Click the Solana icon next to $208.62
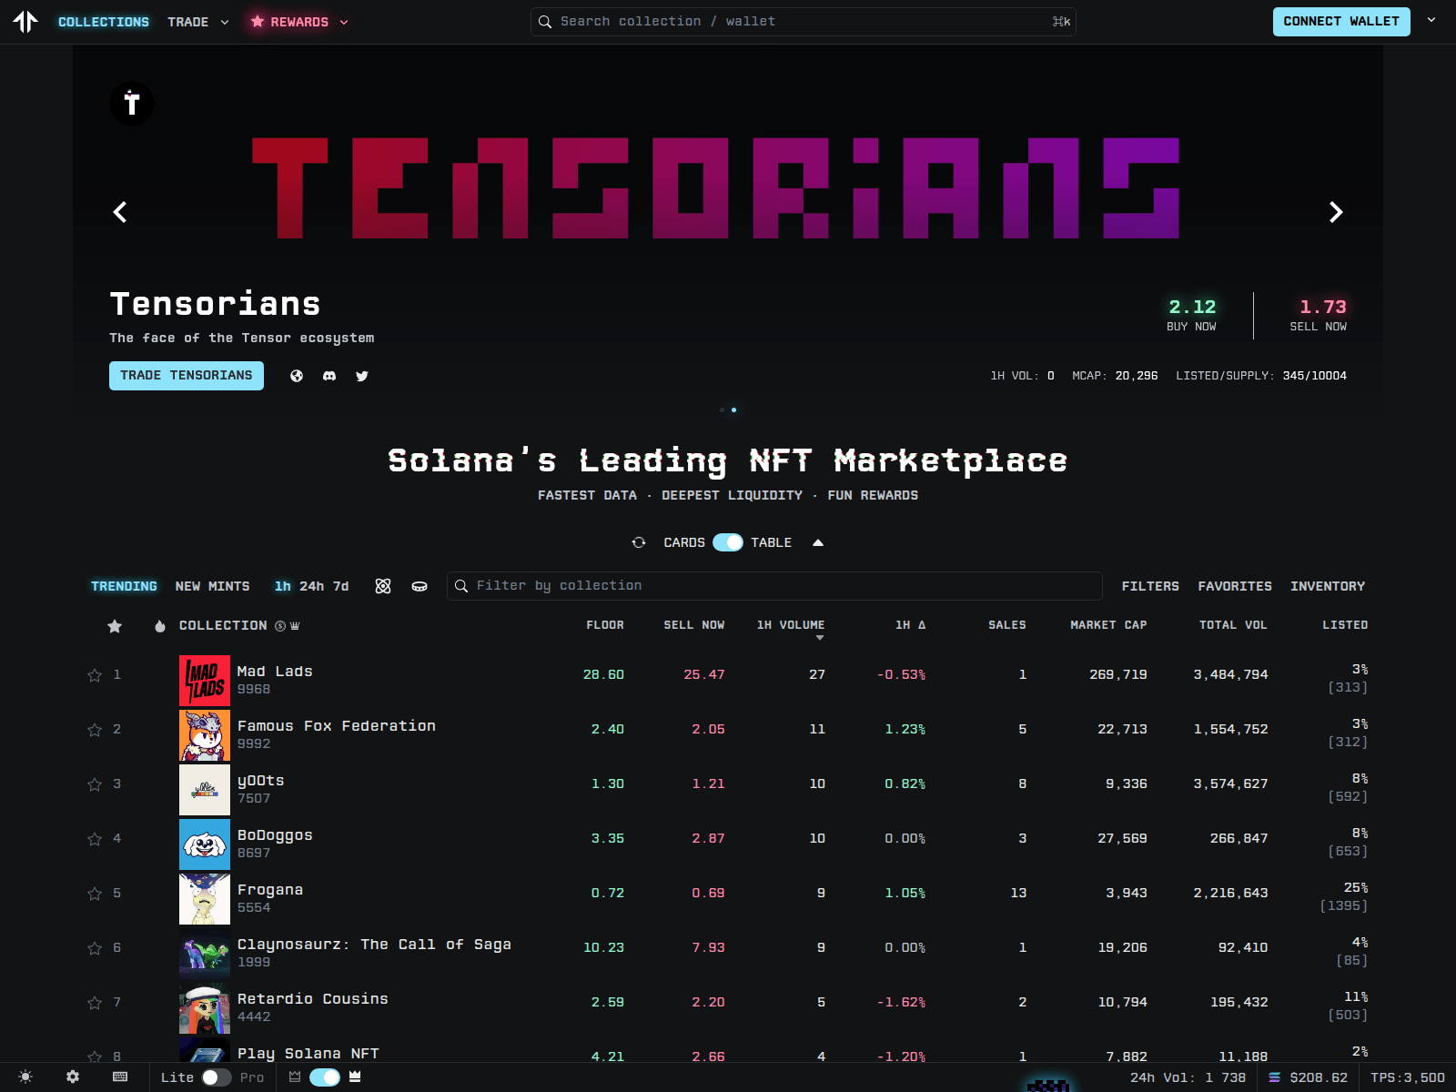Image resolution: width=1456 pixels, height=1092 pixels. tap(1274, 1077)
